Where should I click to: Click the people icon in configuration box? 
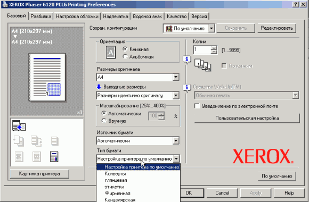coord(169,29)
